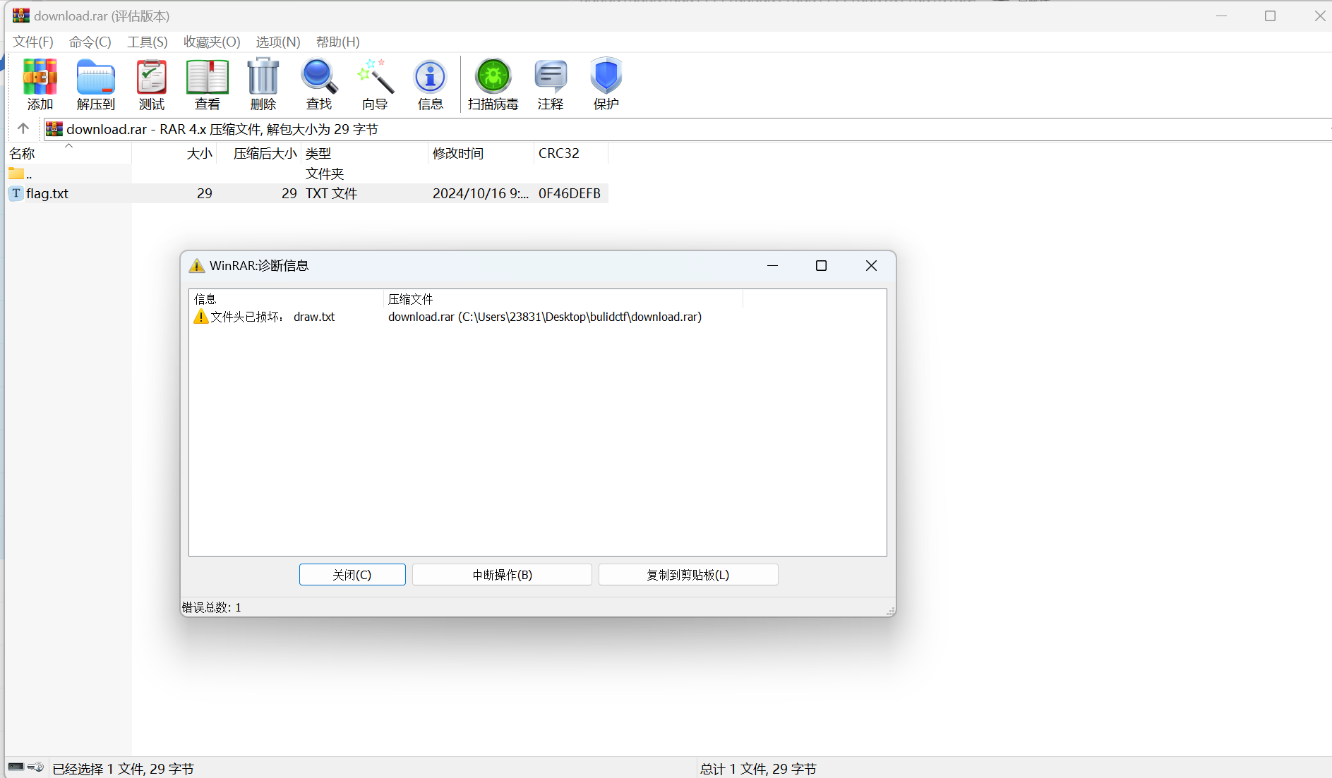
Task: Click the download.rar path in diagnostic row
Action: click(x=545, y=317)
